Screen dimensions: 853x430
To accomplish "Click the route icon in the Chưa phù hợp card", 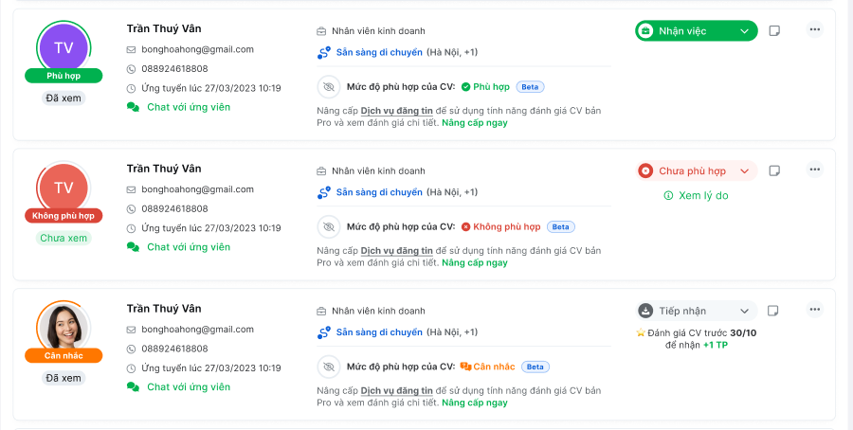I will (324, 192).
